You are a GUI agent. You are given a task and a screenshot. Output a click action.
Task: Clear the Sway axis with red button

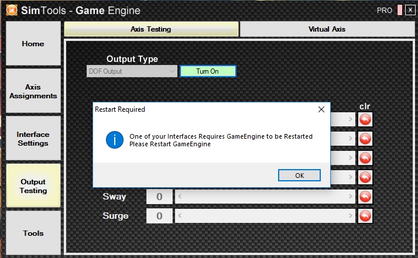[x=365, y=197]
